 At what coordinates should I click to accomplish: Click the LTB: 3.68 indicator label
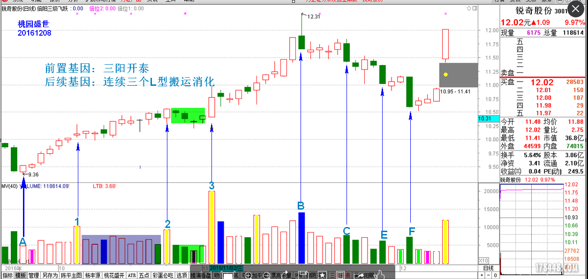[x=104, y=186]
